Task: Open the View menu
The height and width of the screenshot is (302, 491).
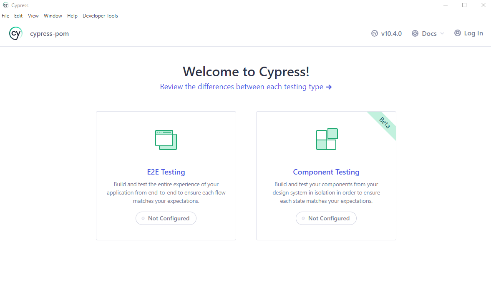Action: pos(33,16)
